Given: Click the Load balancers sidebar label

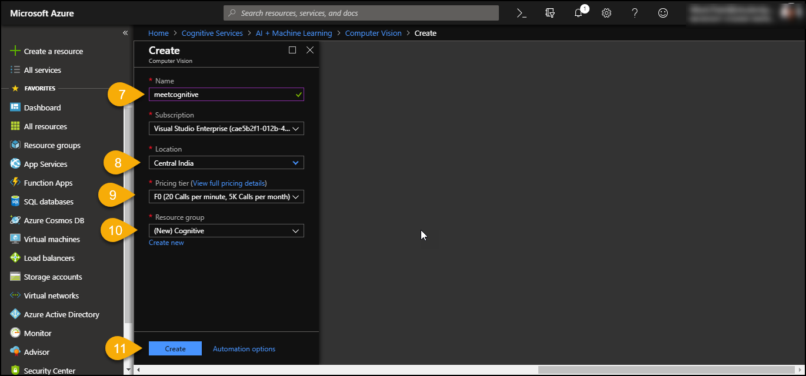Looking at the screenshot, I should (x=49, y=258).
